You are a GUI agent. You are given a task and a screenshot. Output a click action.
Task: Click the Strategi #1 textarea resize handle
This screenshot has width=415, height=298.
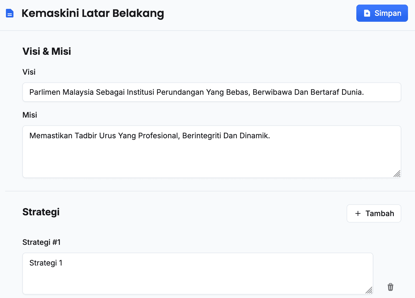click(x=369, y=290)
